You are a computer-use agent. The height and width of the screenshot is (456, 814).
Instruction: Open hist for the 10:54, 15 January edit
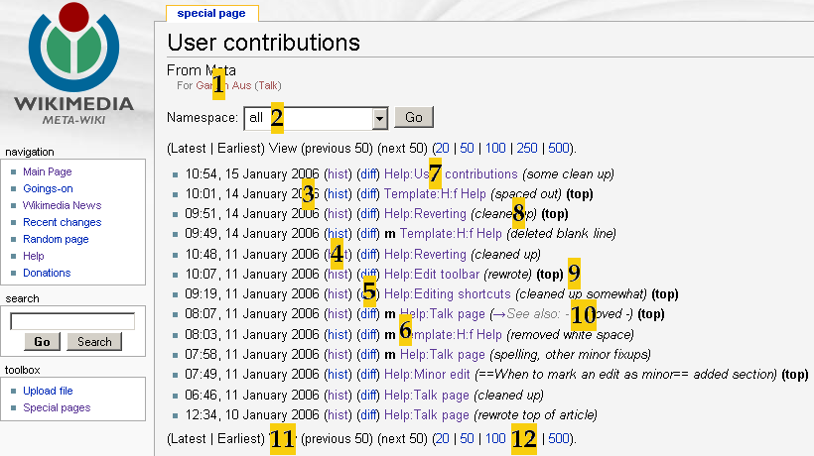point(338,174)
